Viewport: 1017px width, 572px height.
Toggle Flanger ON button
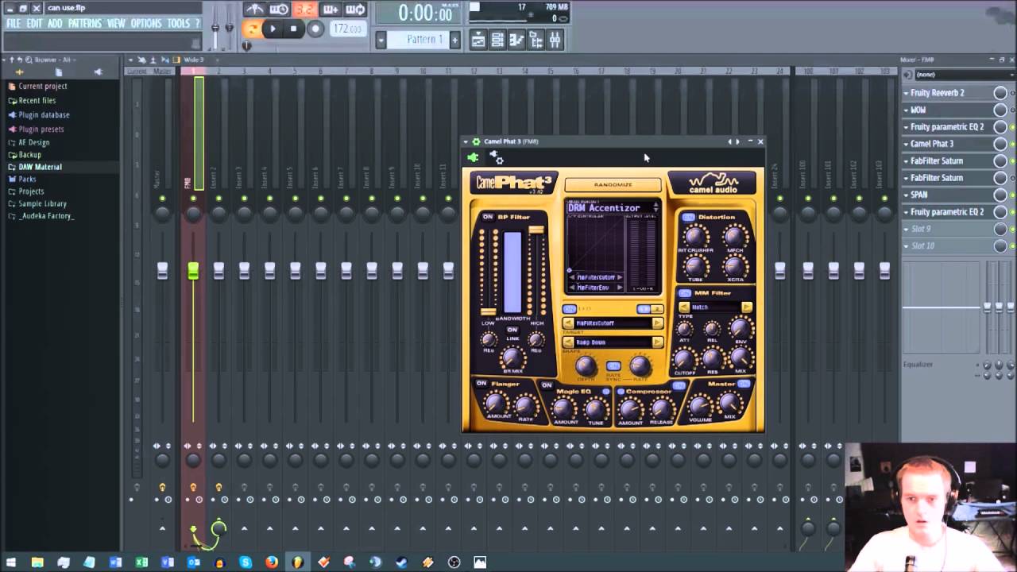pyautogui.click(x=481, y=384)
